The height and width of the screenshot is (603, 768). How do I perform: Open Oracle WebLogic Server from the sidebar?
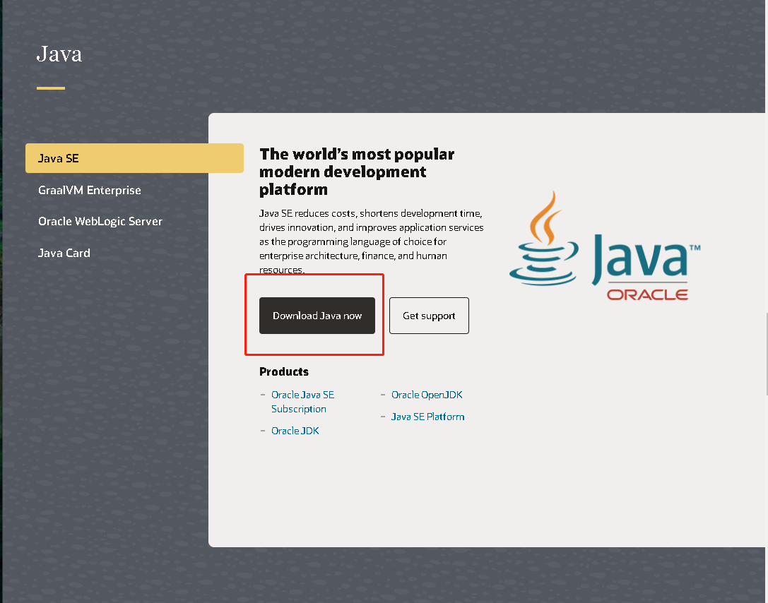pos(100,221)
